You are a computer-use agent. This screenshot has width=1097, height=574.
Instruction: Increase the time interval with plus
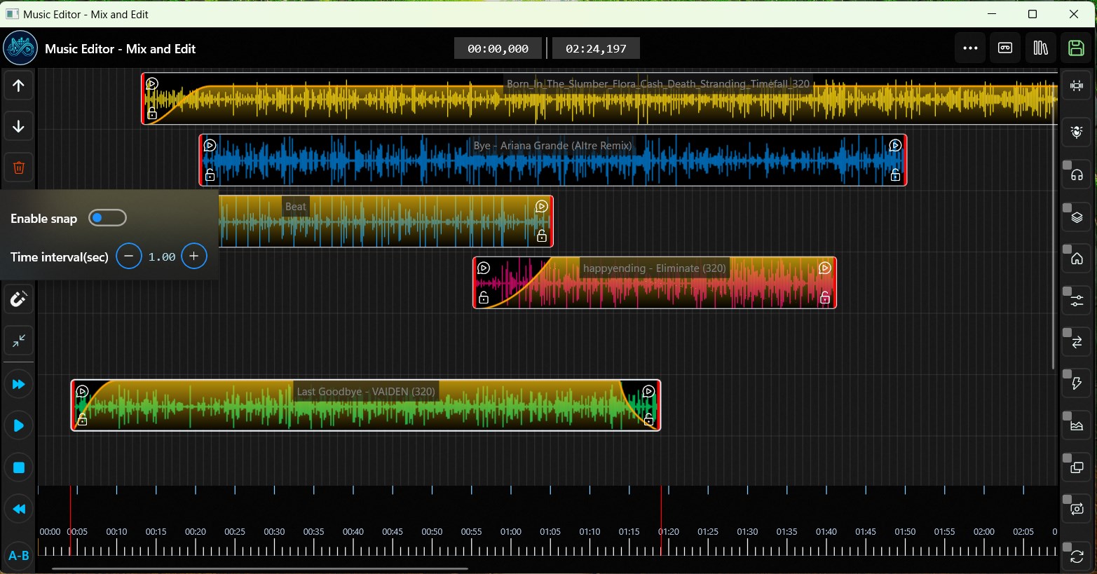[x=194, y=257]
